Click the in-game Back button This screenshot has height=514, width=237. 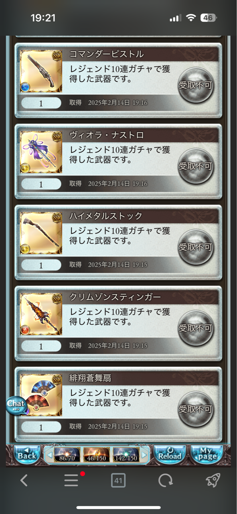[x=27, y=455]
